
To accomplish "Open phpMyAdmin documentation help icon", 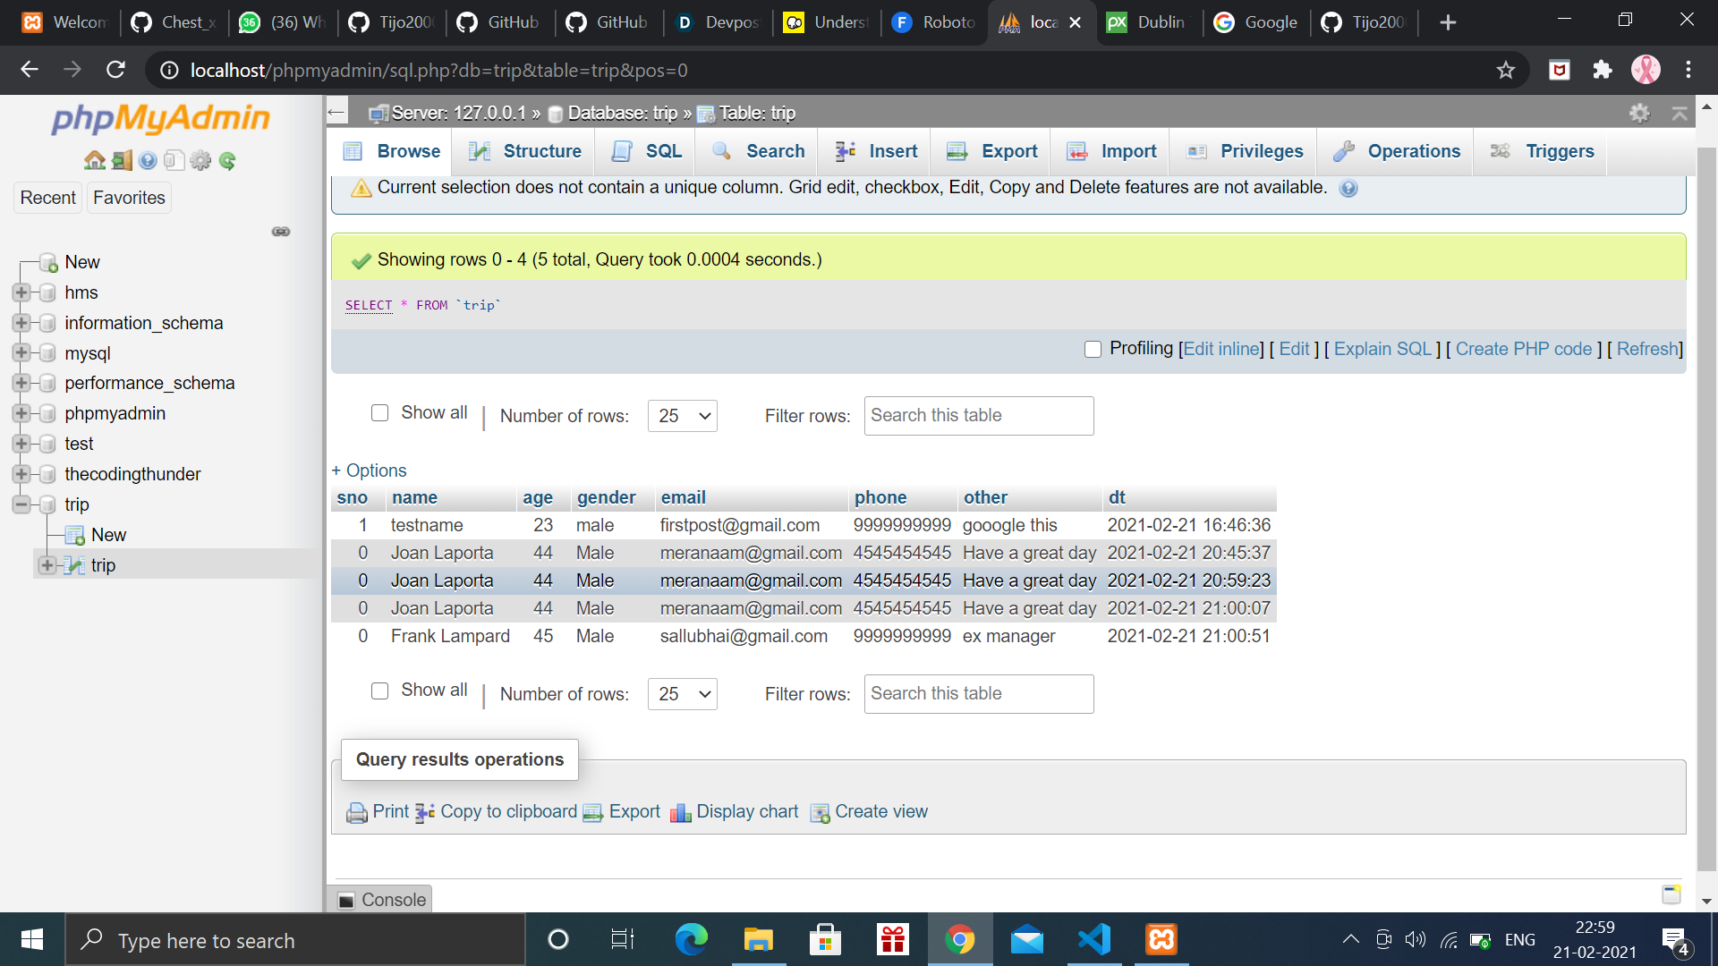I will point(148,160).
